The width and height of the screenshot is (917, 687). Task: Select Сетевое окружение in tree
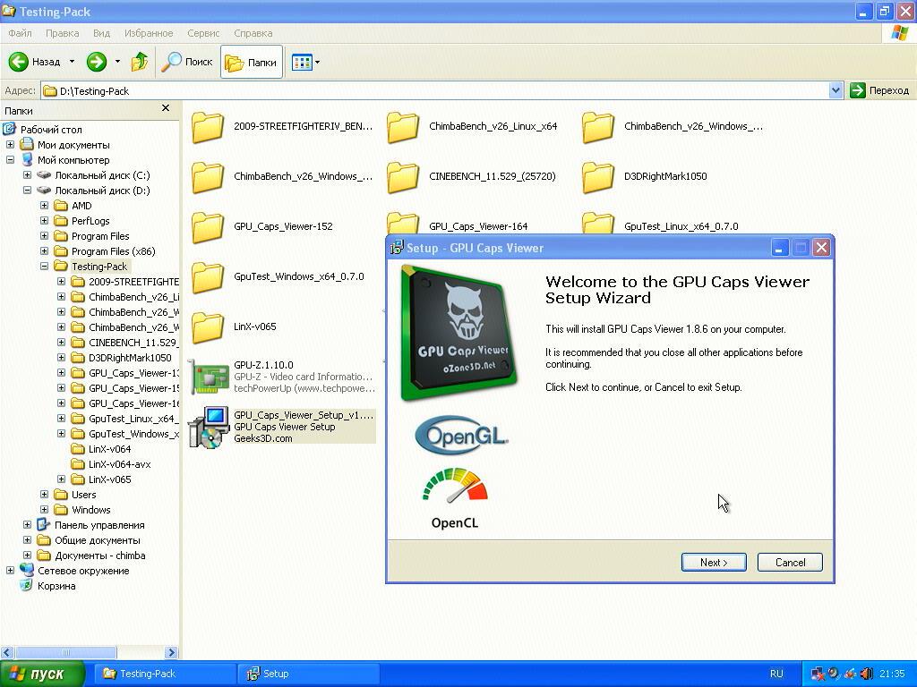(83, 571)
